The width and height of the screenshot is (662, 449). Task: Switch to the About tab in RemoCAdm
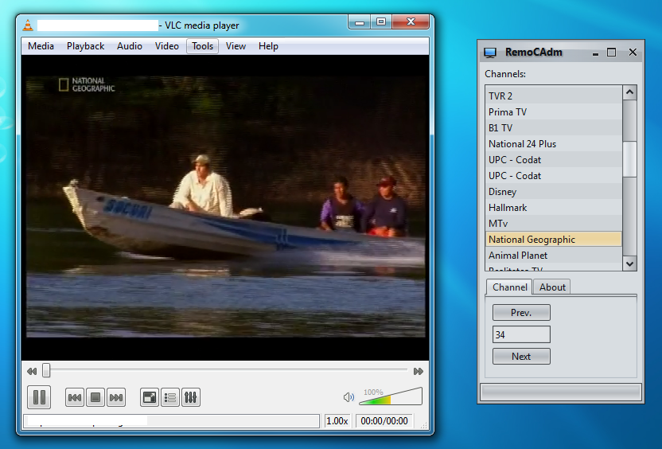pos(552,287)
